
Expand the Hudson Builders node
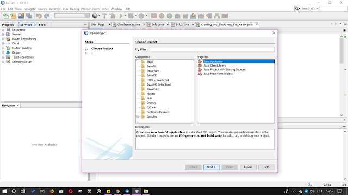coord(3,48)
